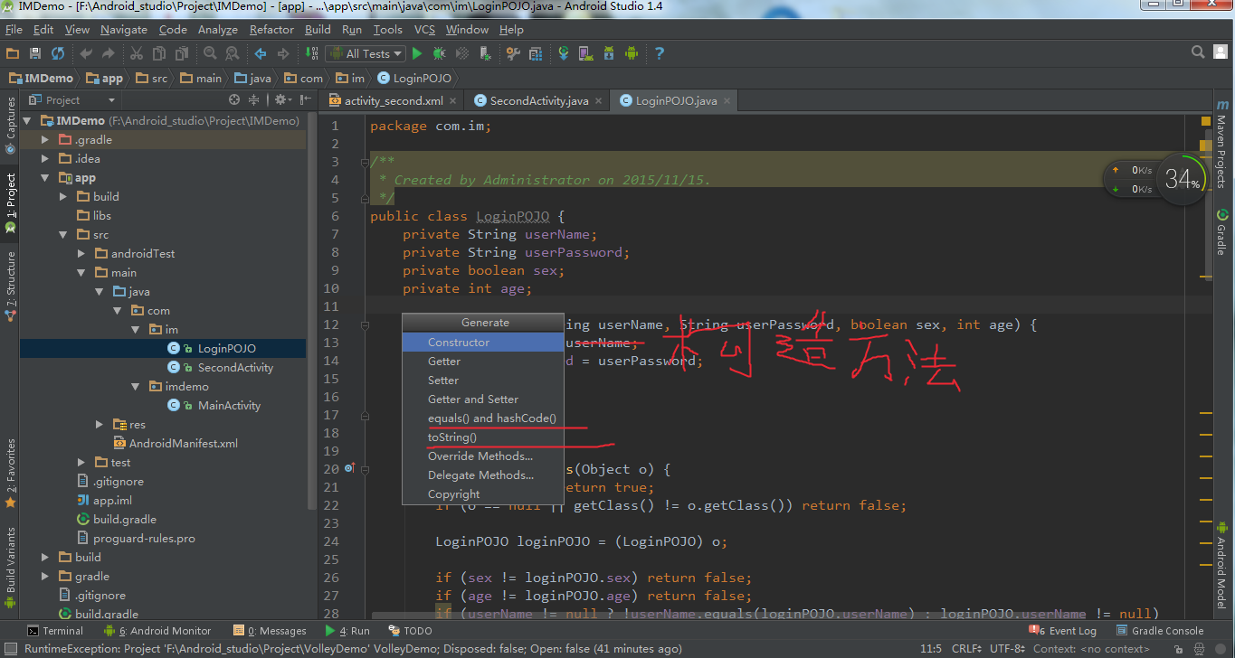The width and height of the screenshot is (1235, 658).
Task: Open the Event Log
Action: pos(1062,631)
